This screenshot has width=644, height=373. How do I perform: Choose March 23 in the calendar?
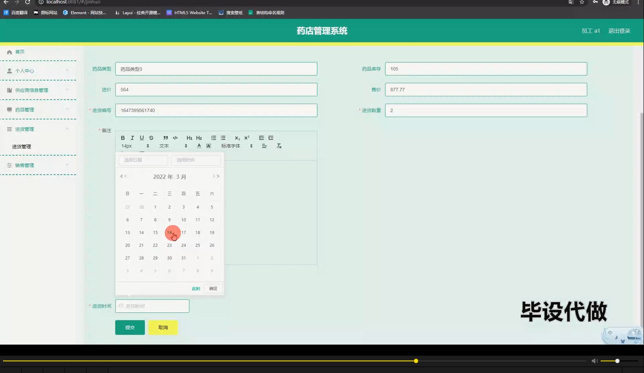click(x=169, y=245)
